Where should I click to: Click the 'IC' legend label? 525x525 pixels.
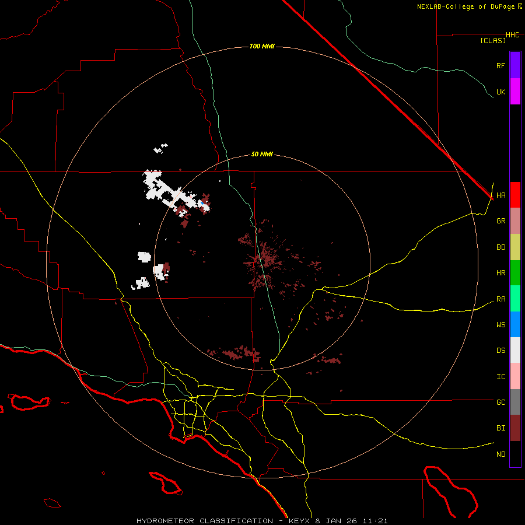point(501,377)
